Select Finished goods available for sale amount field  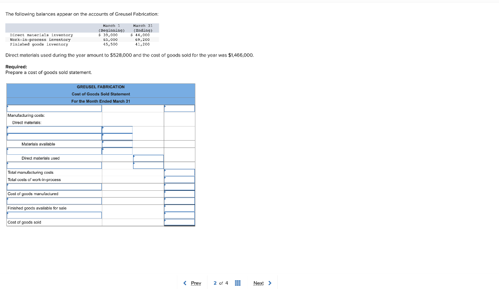179,208
